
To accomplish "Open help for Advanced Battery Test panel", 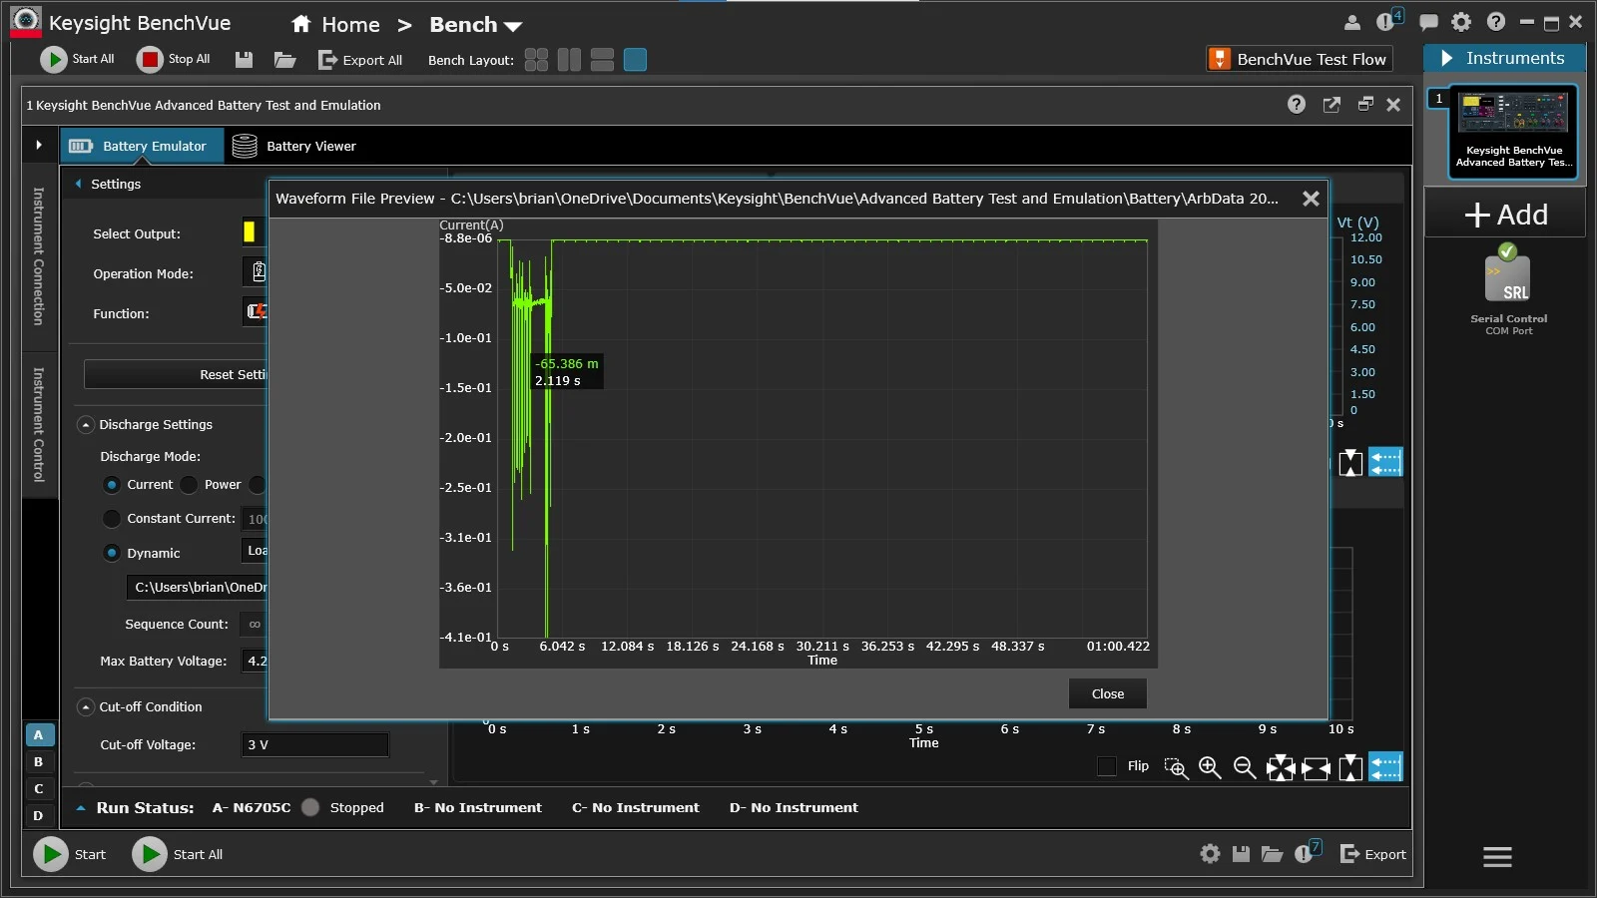I will pyautogui.click(x=1297, y=104).
